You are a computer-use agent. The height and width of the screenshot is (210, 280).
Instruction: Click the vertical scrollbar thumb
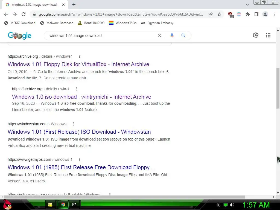pos(278,88)
